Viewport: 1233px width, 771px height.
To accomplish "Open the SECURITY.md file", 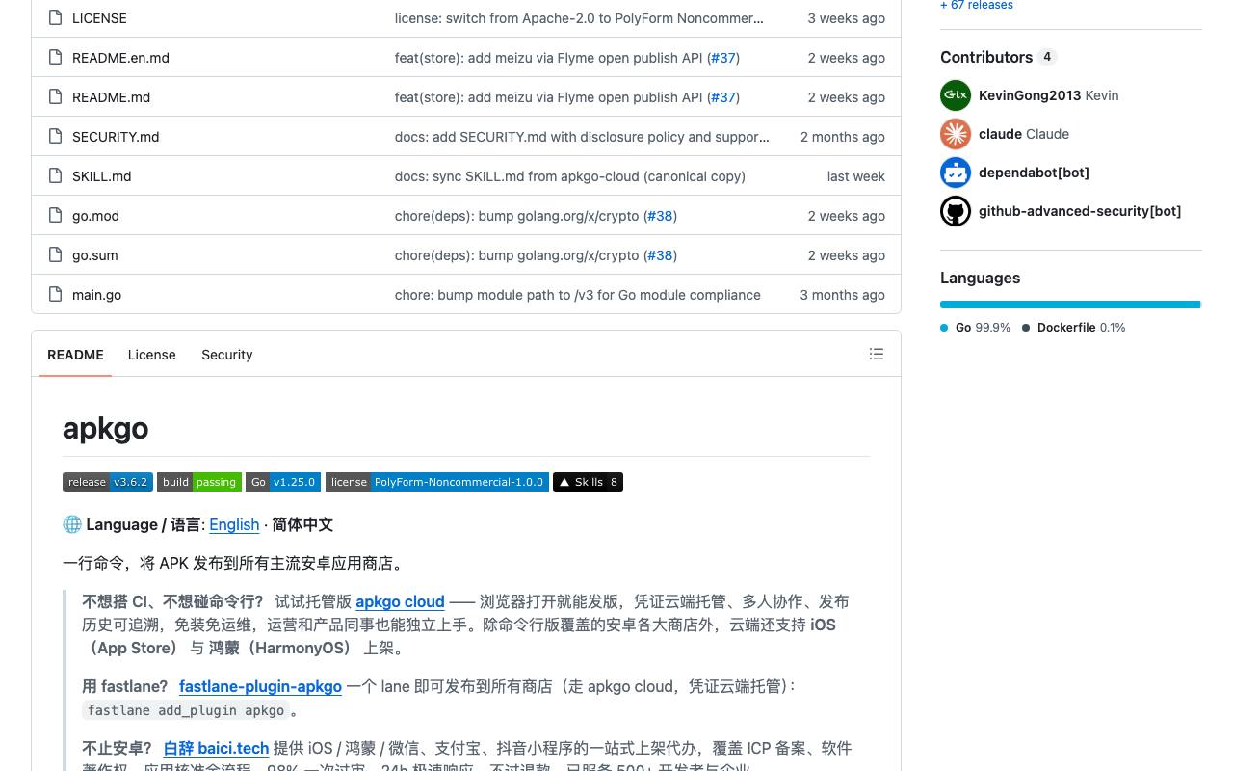I will click(116, 137).
